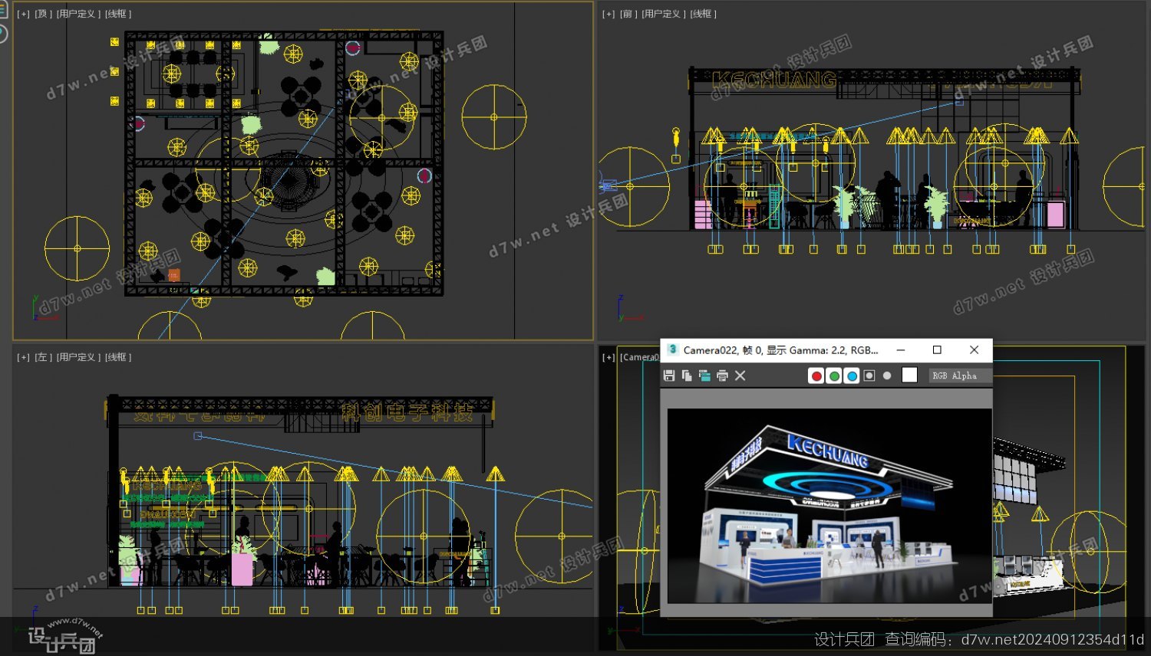Open the RGB Alpha channel dropdown
This screenshot has height=656, width=1151.
click(960, 376)
